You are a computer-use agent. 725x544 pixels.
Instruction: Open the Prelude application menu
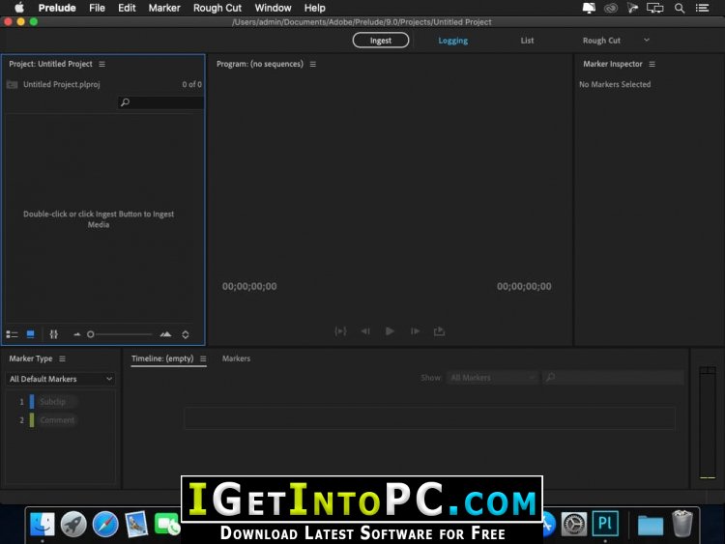pos(57,8)
